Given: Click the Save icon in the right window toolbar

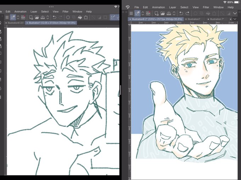Looking at the screenshot, I should point(169,13).
